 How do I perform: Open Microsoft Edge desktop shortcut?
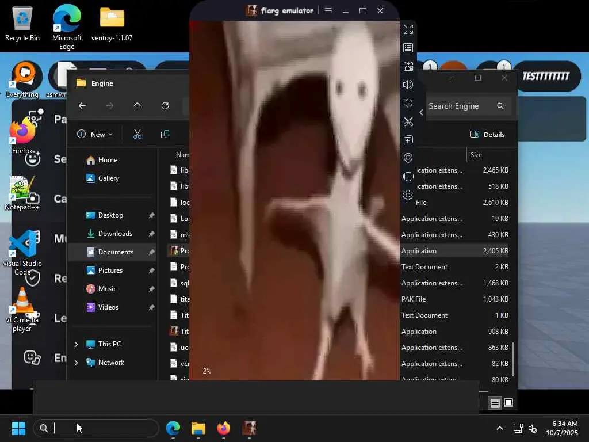point(67,27)
